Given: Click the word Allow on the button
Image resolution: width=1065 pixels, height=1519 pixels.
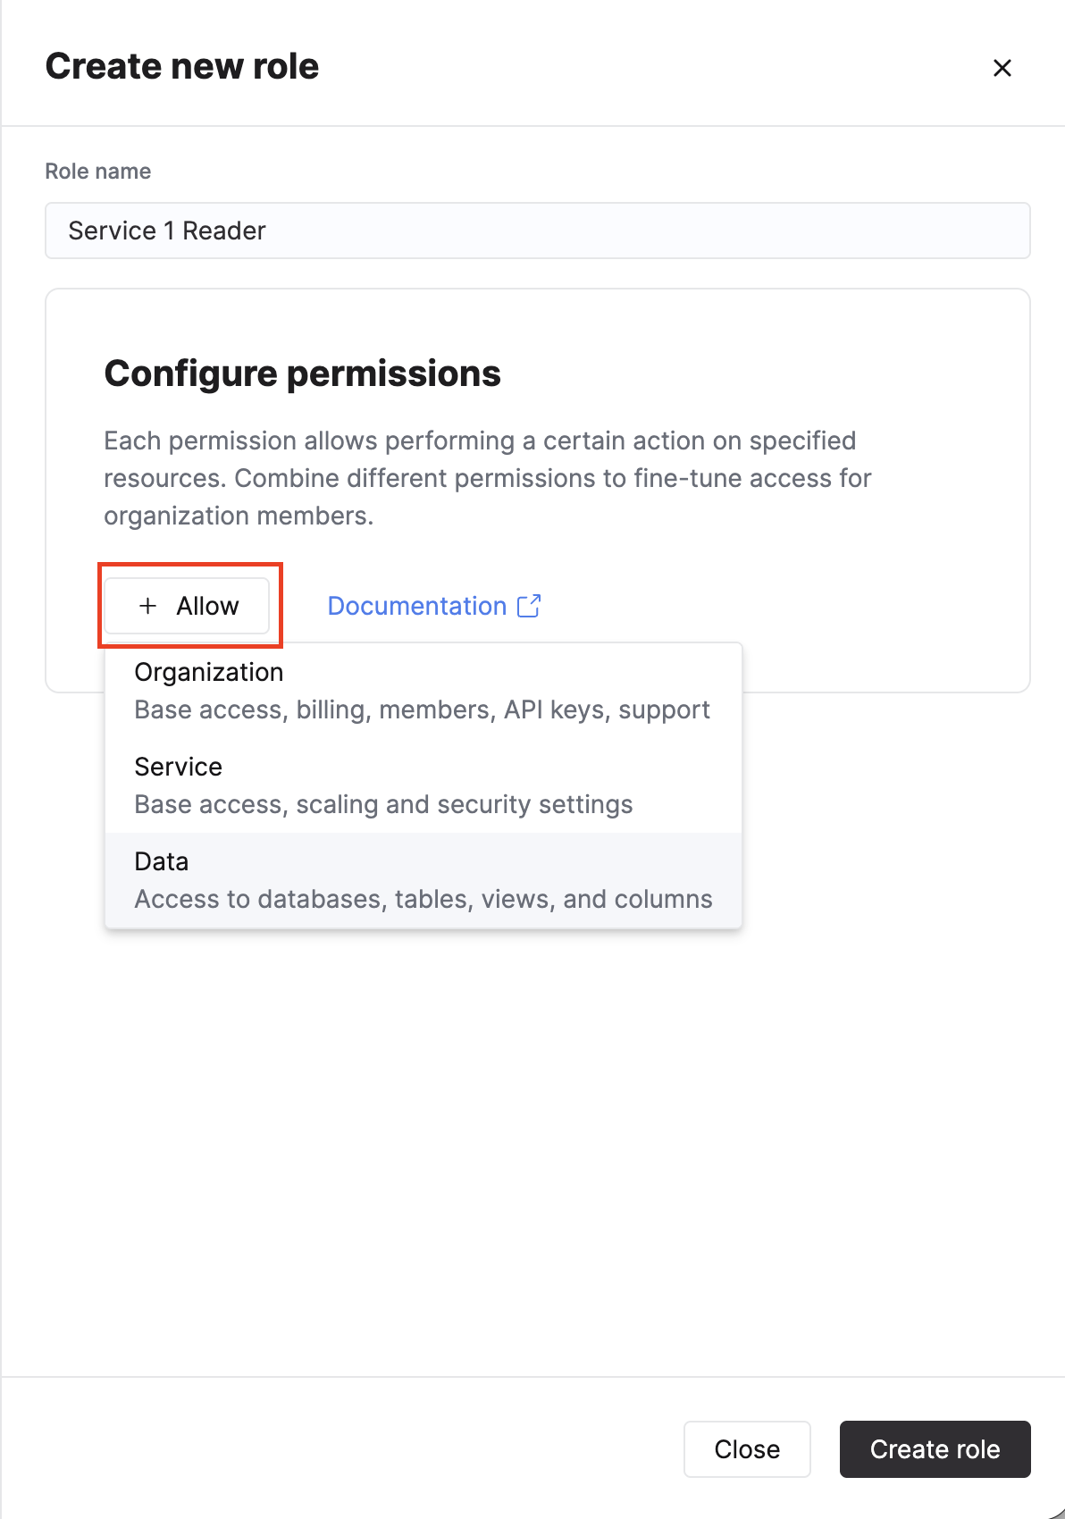Looking at the screenshot, I should pos(207,606).
